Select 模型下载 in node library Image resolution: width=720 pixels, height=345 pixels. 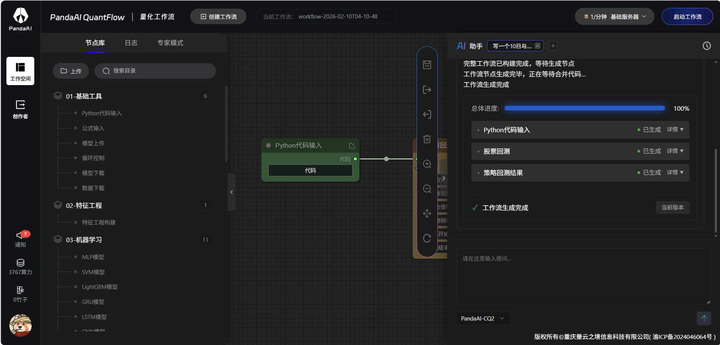tap(93, 173)
